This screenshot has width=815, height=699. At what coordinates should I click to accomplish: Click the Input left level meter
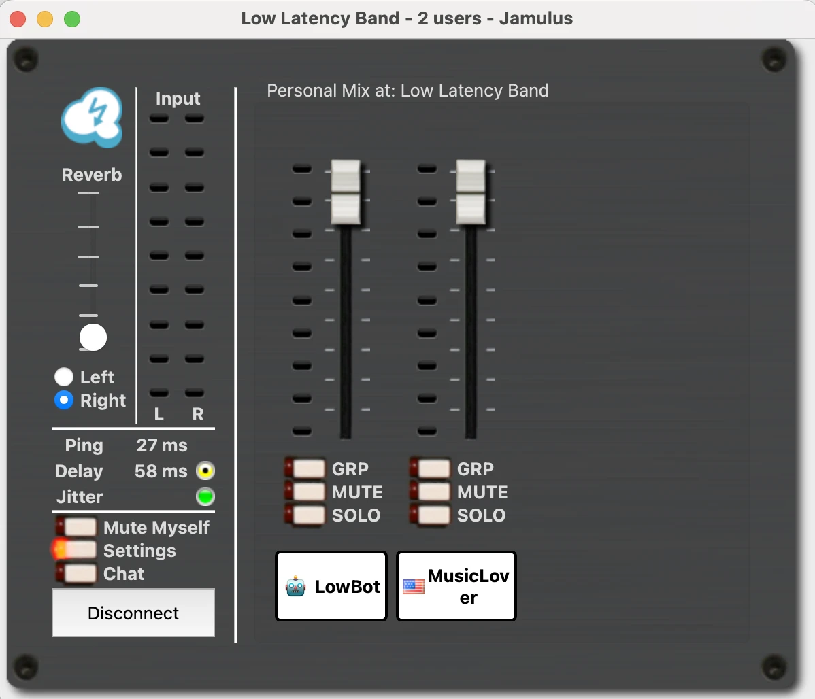tap(159, 255)
